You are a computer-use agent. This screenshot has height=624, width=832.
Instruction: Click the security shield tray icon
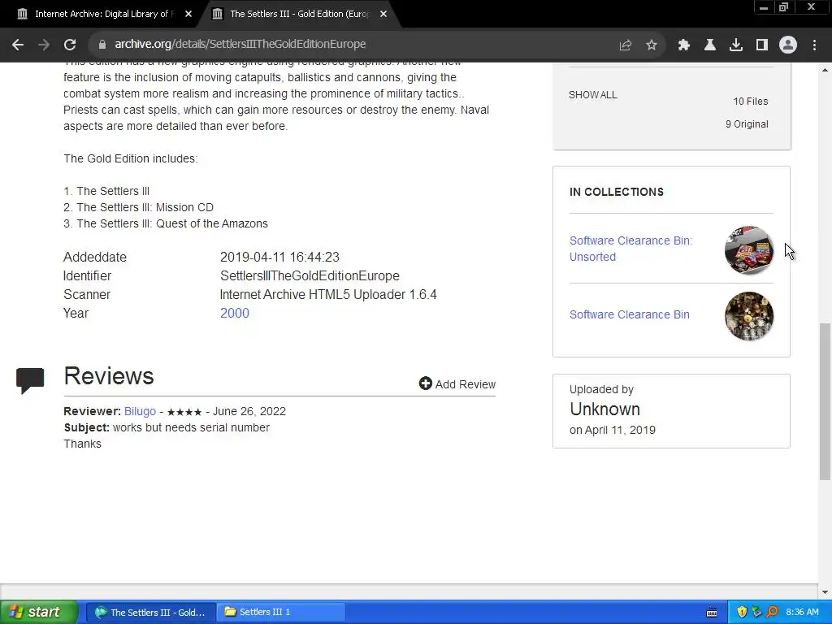point(742,613)
